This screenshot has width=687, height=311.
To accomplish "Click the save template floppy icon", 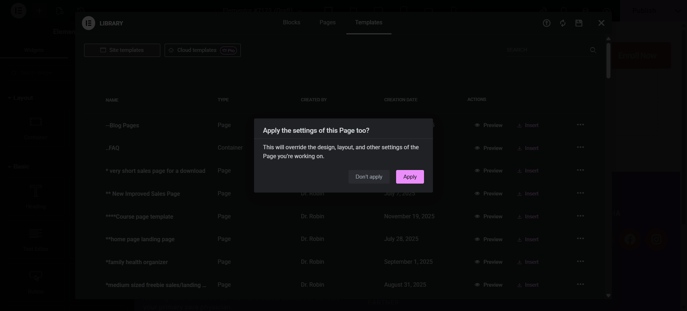I will 579,23.
